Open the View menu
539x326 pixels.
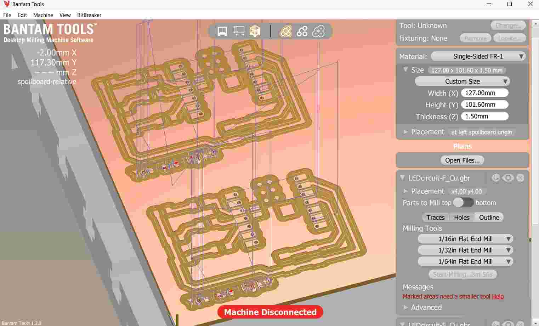point(65,15)
